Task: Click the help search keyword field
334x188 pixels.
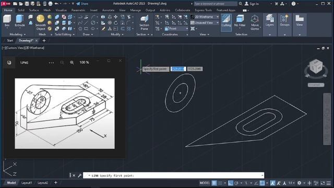Action: (x=215, y=4)
